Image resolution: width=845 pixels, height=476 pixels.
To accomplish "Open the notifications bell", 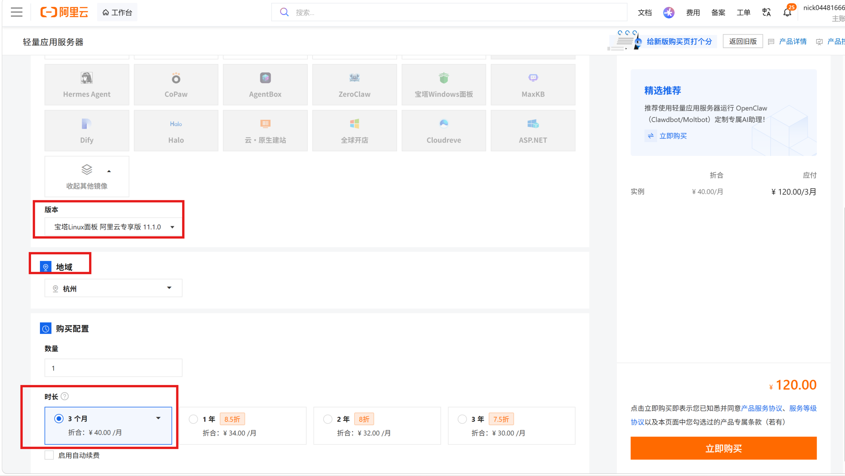I will pyautogui.click(x=787, y=13).
